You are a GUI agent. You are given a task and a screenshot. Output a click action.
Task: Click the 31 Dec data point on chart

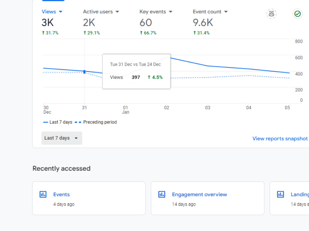click(x=84, y=72)
